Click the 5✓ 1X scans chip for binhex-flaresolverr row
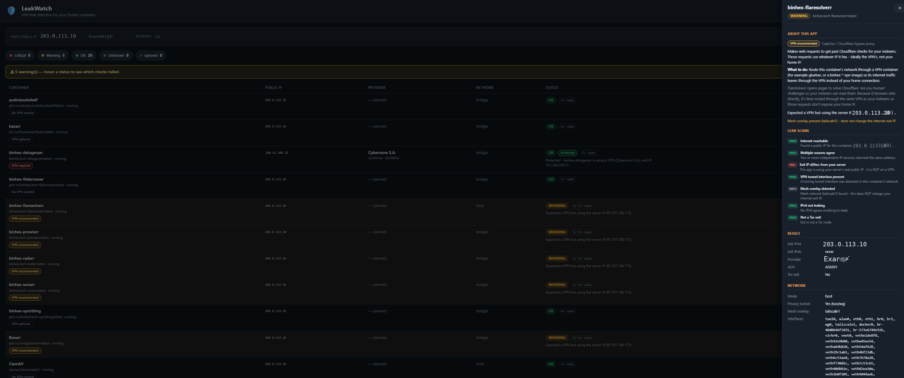This screenshot has height=378, width=904. [582, 206]
